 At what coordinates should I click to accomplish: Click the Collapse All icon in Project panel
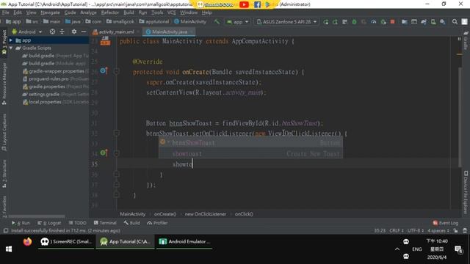(62, 32)
